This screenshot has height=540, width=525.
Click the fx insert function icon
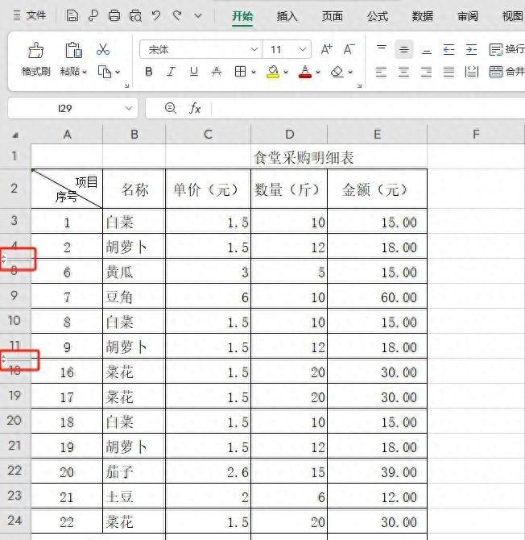point(195,108)
